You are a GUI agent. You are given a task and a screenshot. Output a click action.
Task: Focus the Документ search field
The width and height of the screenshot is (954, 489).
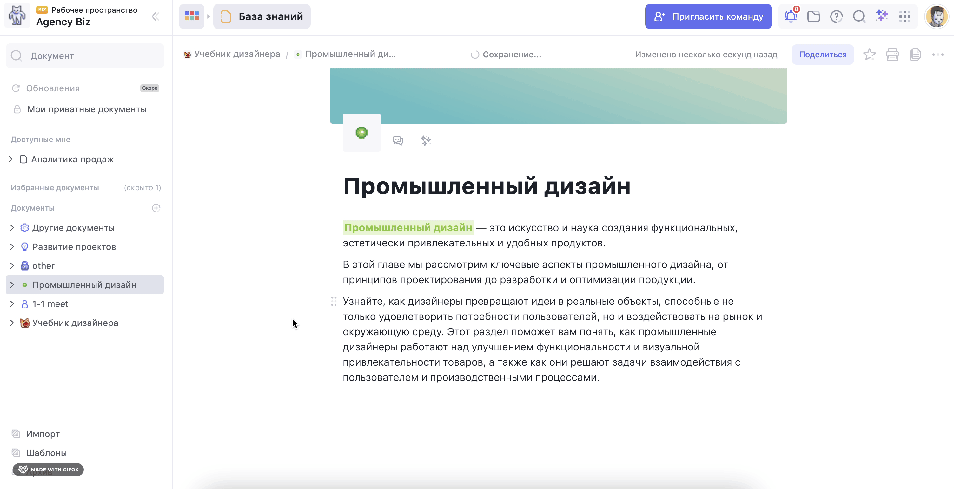pos(85,56)
